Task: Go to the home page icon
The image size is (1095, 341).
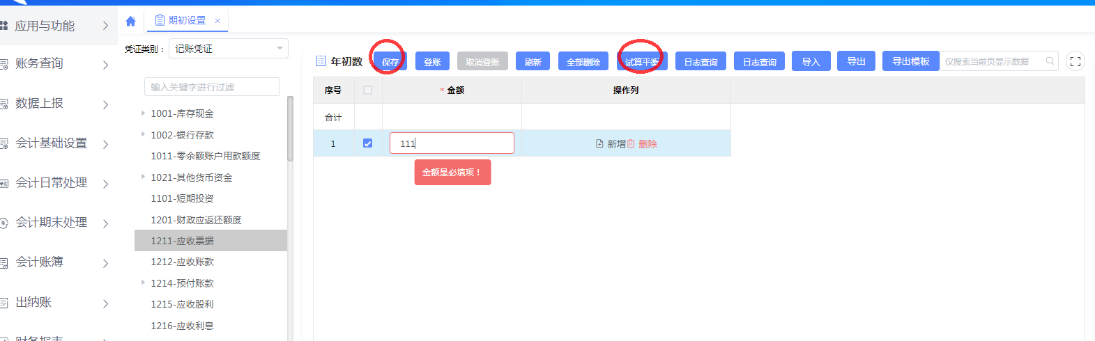Action: 130,21
